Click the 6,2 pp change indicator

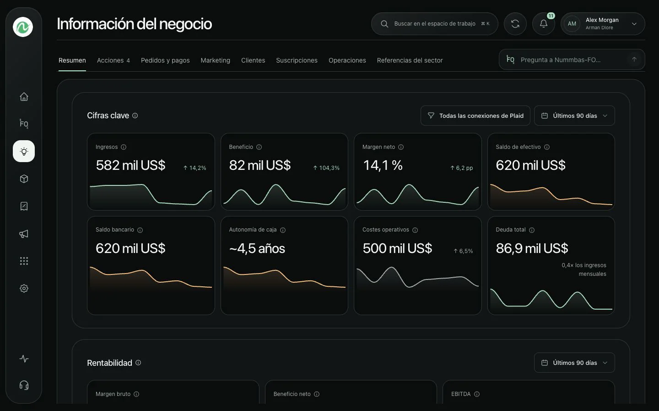tap(461, 168)
